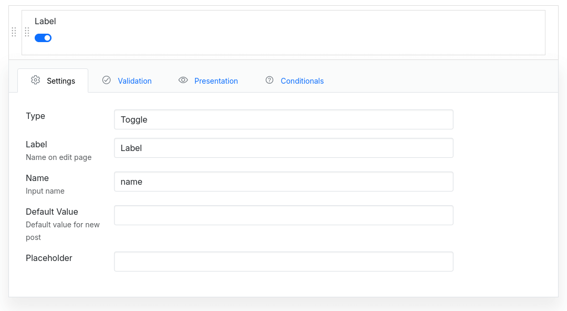567x311 pixels.
Task: Click the Name input containing "name"
Action: pos(283,182)
